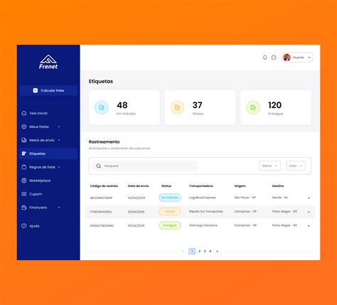This screenshot has height=305, width=337.
Task: Go to previous page arrow
Action: (183, 251)
